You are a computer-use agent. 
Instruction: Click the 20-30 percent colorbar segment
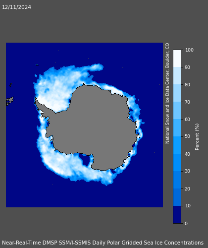pos(177,180)
